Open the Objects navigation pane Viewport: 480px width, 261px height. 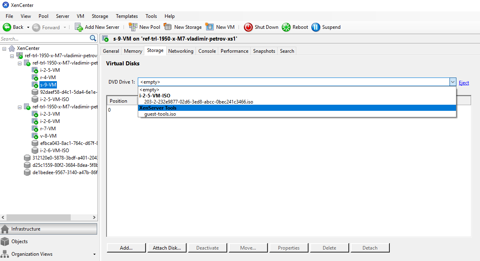coord(49,242)
